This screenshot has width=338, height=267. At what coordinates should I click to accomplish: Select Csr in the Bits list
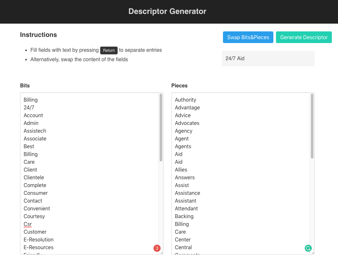coord(27,224)
